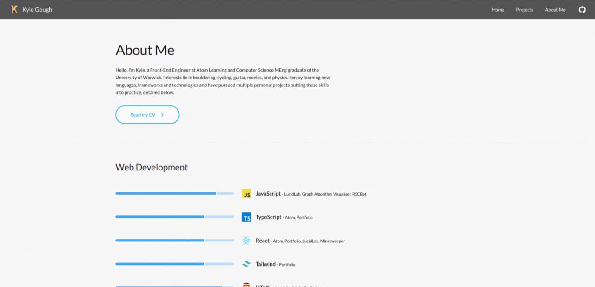Screen dimensions: 595x287
Task: Click the Kyle Gough site title
Action: coord(37,10)
